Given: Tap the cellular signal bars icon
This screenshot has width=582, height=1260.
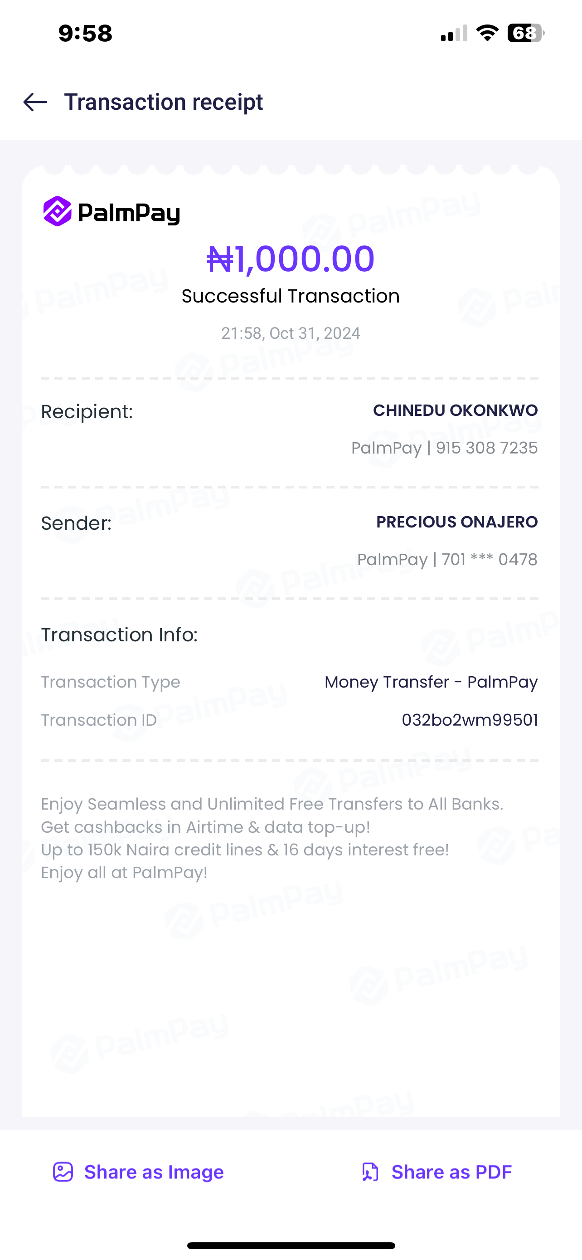Looking at the screenshot, I should pos(454,34).
